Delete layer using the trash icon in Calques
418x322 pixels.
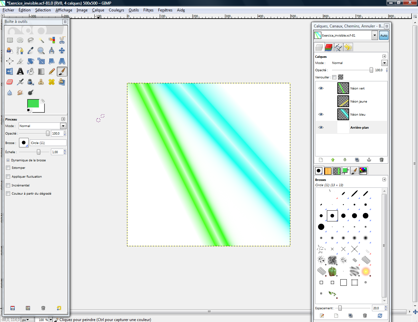381,160
